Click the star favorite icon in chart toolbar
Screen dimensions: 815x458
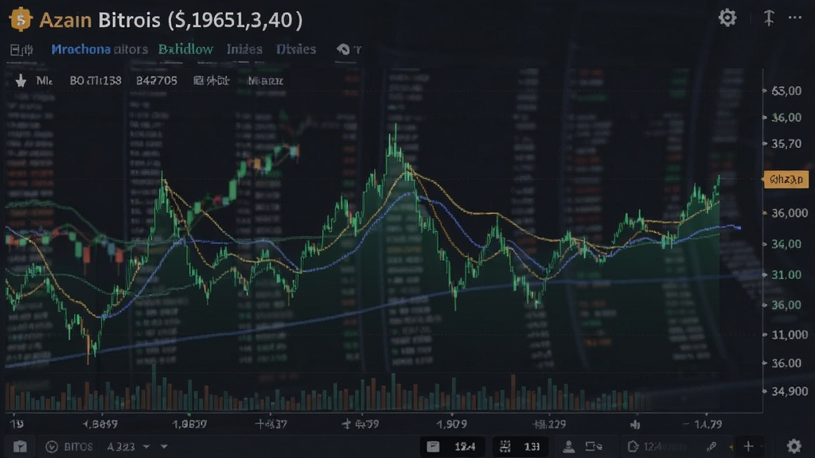[x=21, y=80]
